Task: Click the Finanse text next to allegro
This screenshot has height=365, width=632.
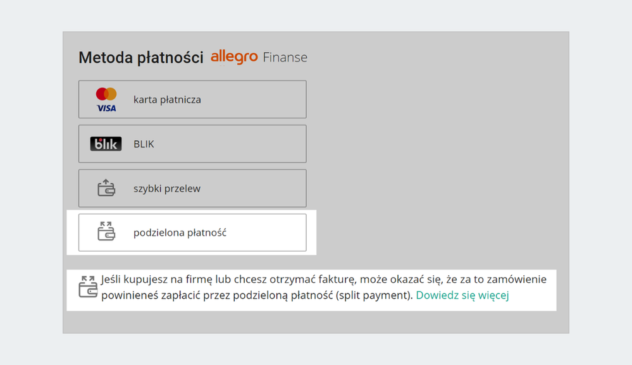Action: pos(285,58)
